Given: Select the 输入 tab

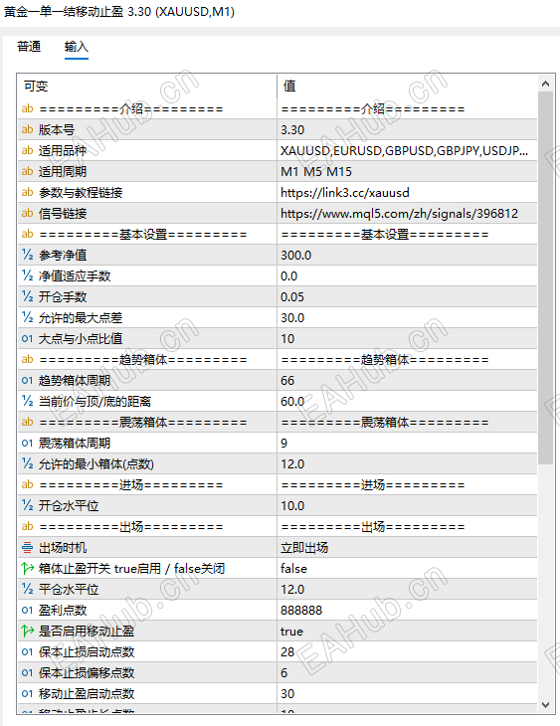Looking at the screenshot, I should coord(76,47).
